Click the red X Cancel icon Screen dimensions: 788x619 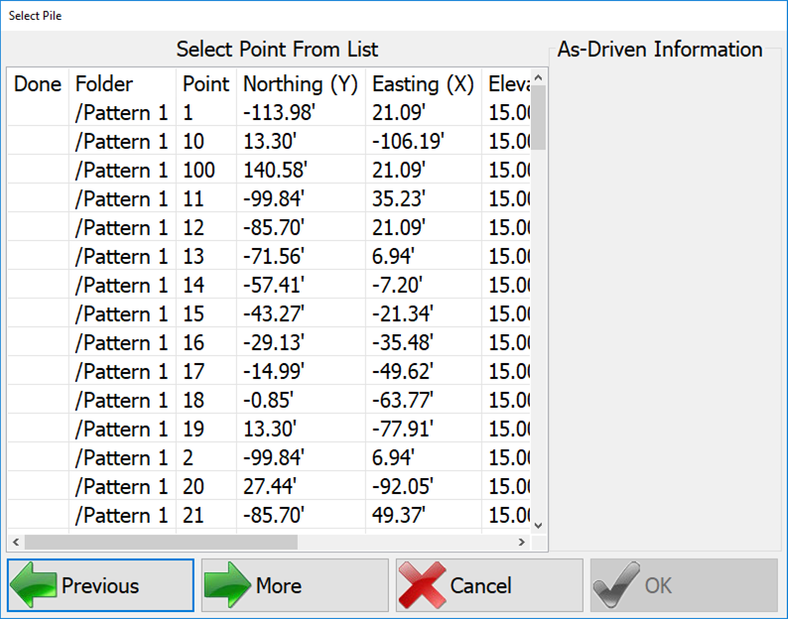423,585
